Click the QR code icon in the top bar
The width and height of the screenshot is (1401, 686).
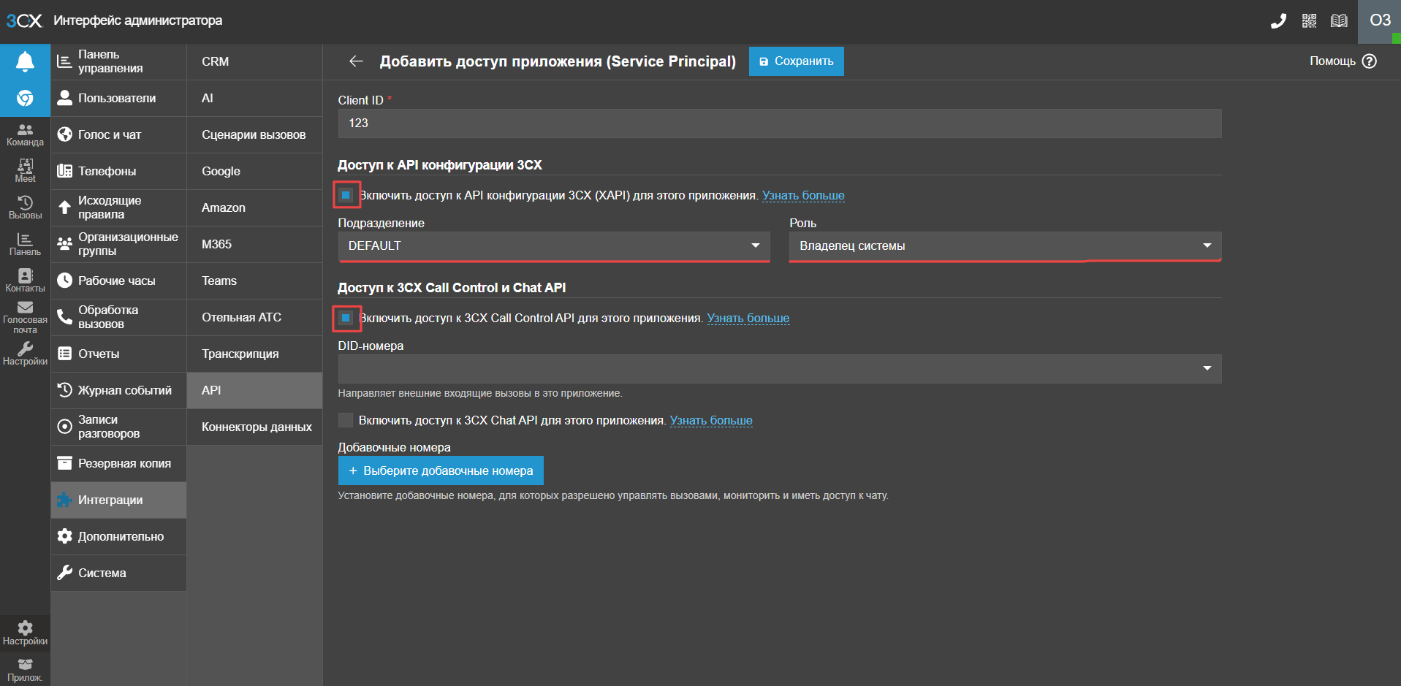(1309, 21)
